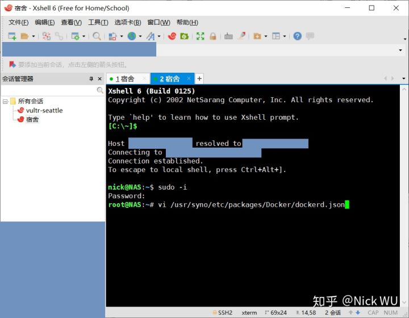
Task: Click the blue down arrow in status bar
Action: pyautogui.click(x=358, y=312)
